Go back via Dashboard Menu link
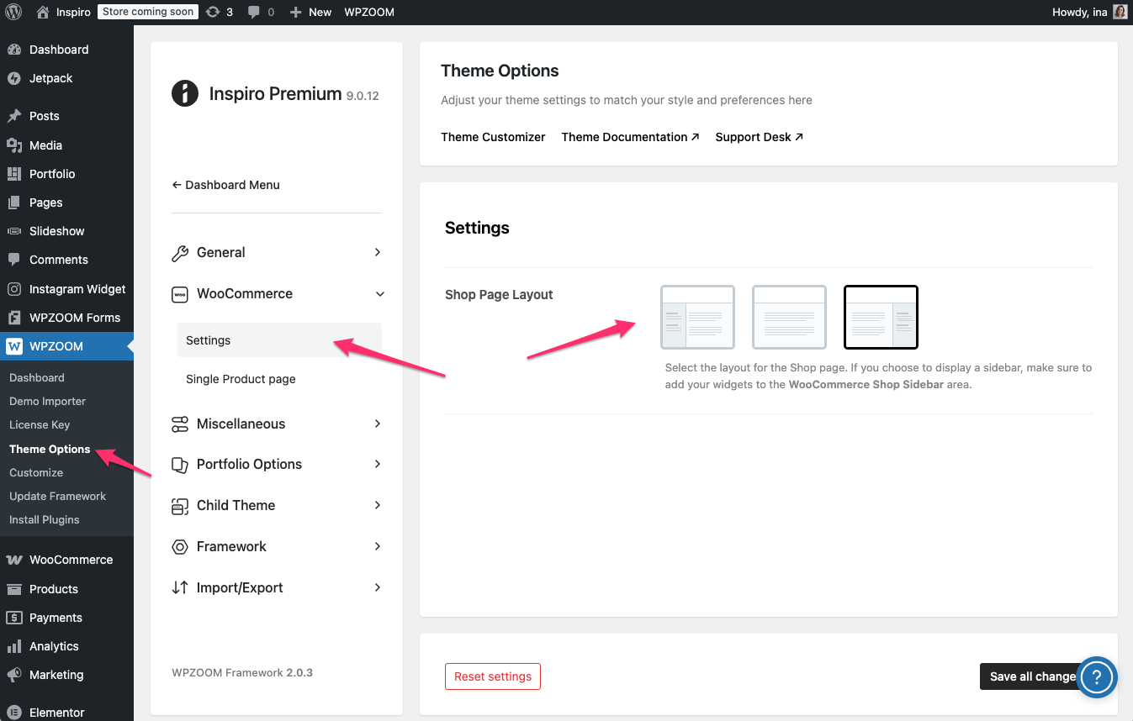1133x721 pixels. click(225, 185)
